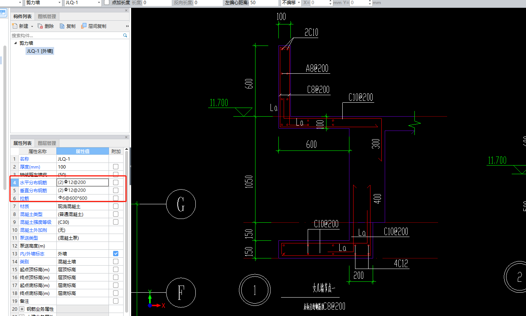Click the 左偏心距离 input field showing 50
The height and width of the screenshot is (316, 526).
pos(264,3)
